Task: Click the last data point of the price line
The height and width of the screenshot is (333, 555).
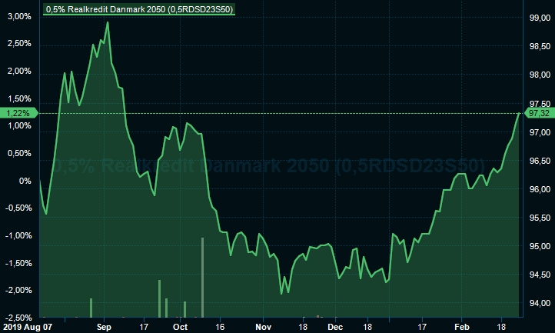Action: coord(518,113)
